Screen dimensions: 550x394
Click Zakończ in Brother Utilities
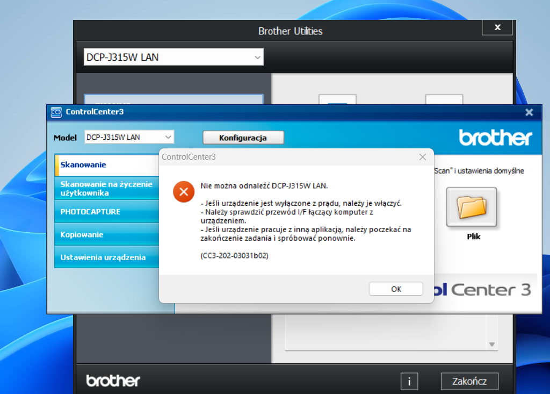[x=469, y=381]
